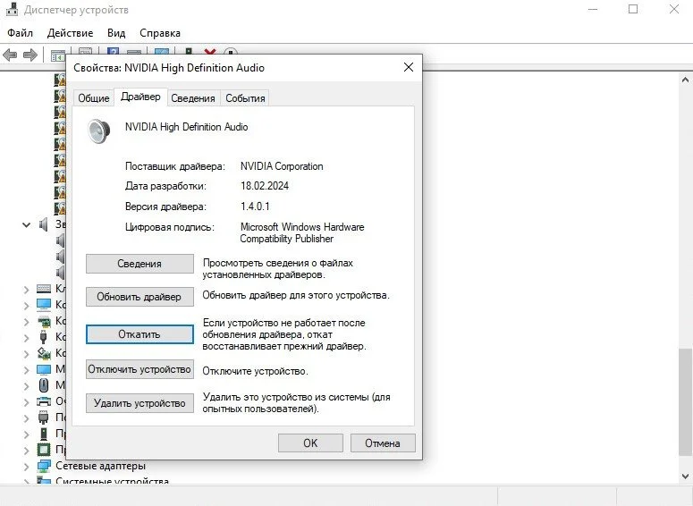Expand the USB plug controllers category
Screen dimensions: 693x506
point(26,338)
